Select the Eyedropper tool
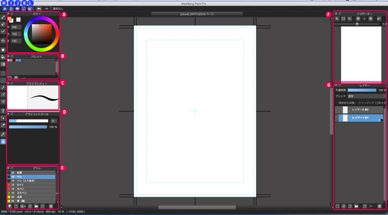388x215 pixels. (x=3, y=134)
